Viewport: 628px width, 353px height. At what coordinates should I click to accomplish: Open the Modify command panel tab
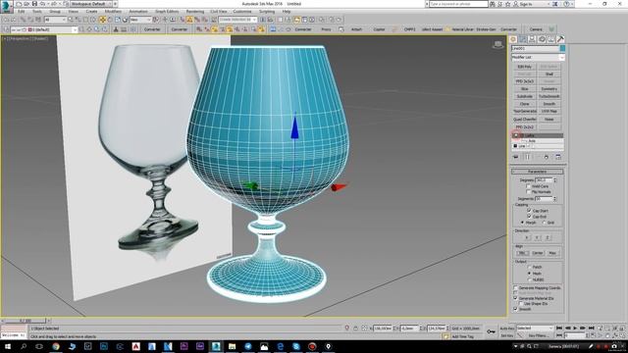(x=523, y=39)
